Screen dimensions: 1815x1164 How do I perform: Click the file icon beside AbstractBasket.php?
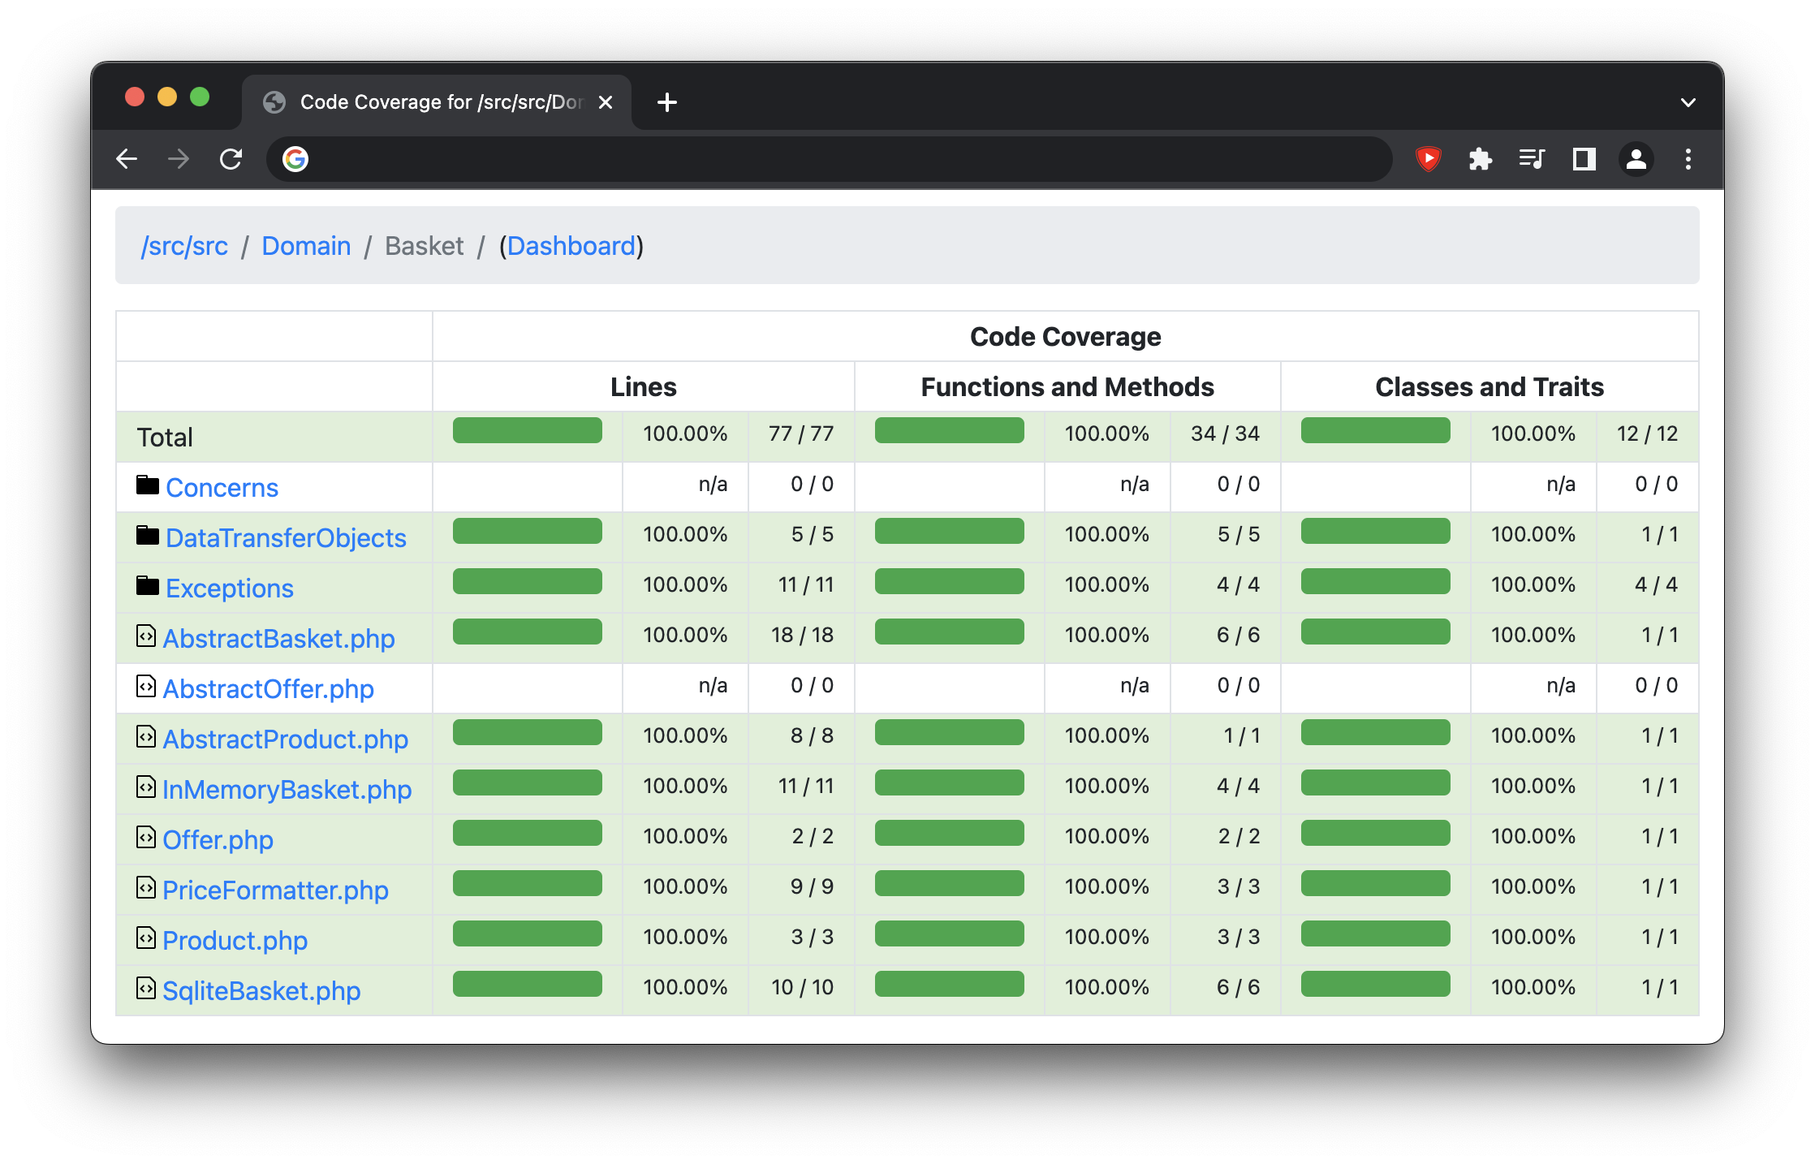146,636
